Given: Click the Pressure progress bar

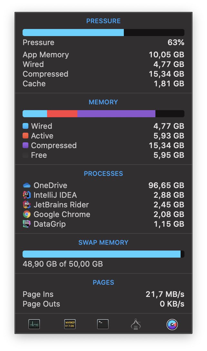Looking at the screenshot, I should click(103, 33).
